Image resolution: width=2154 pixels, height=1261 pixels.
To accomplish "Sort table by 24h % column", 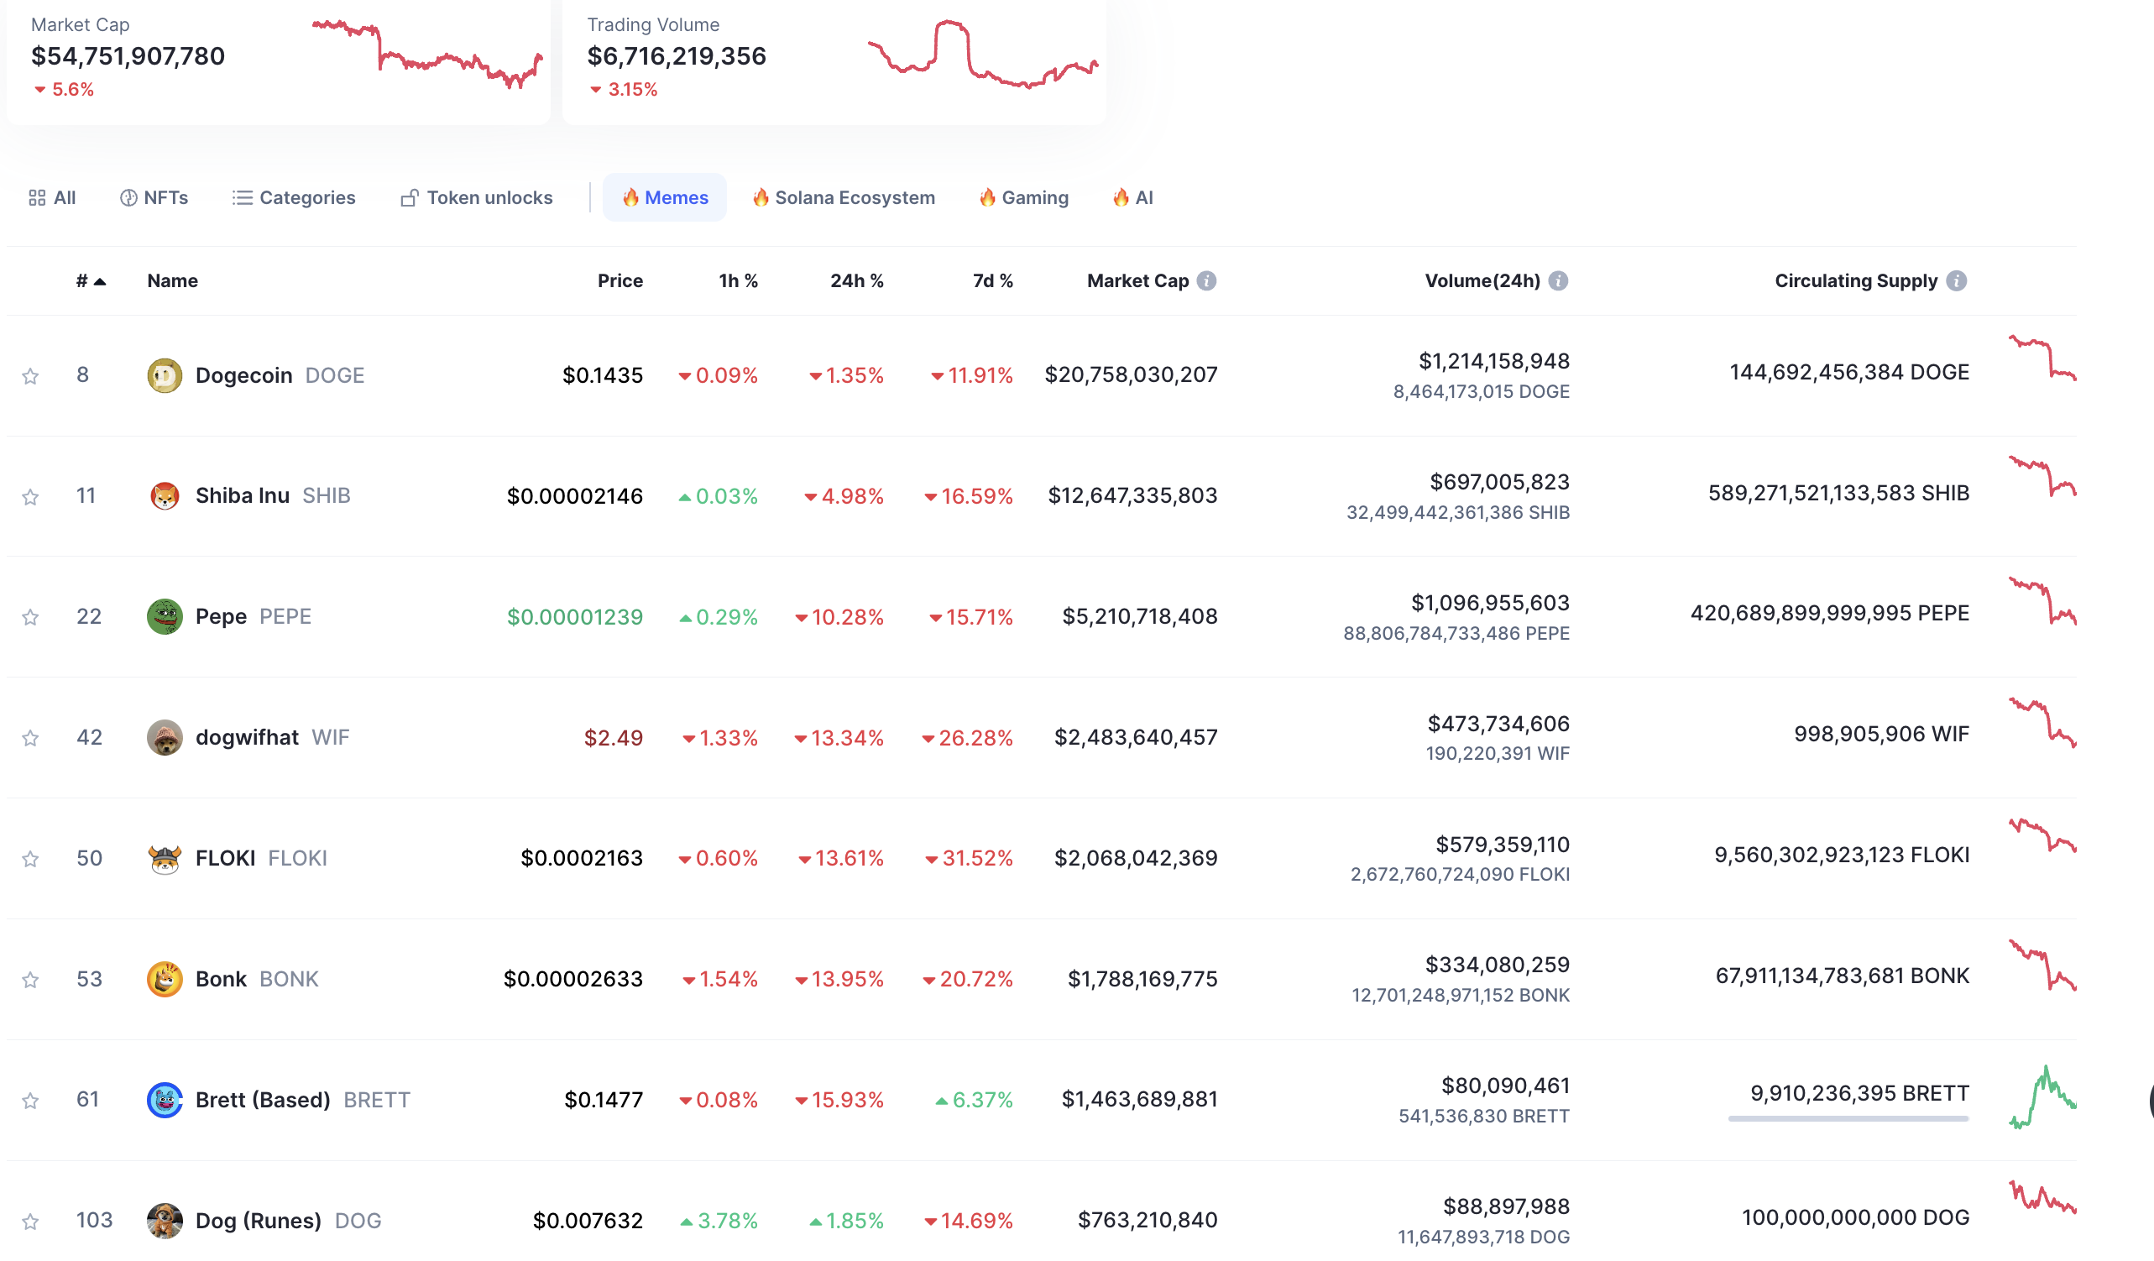I will click(856, 280).
